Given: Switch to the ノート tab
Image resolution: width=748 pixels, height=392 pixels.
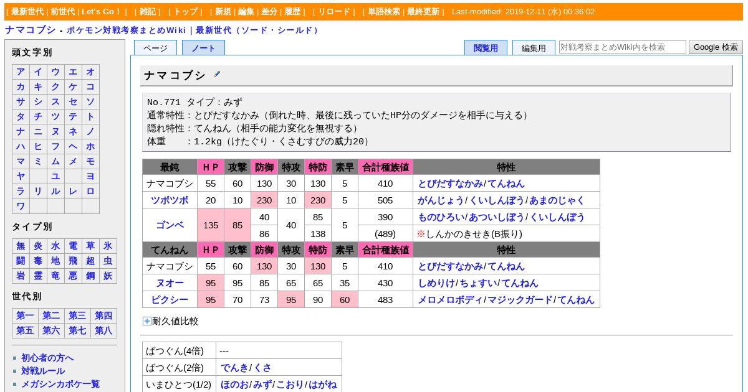Looking at the screenshot, I should [x=203, y=48].
